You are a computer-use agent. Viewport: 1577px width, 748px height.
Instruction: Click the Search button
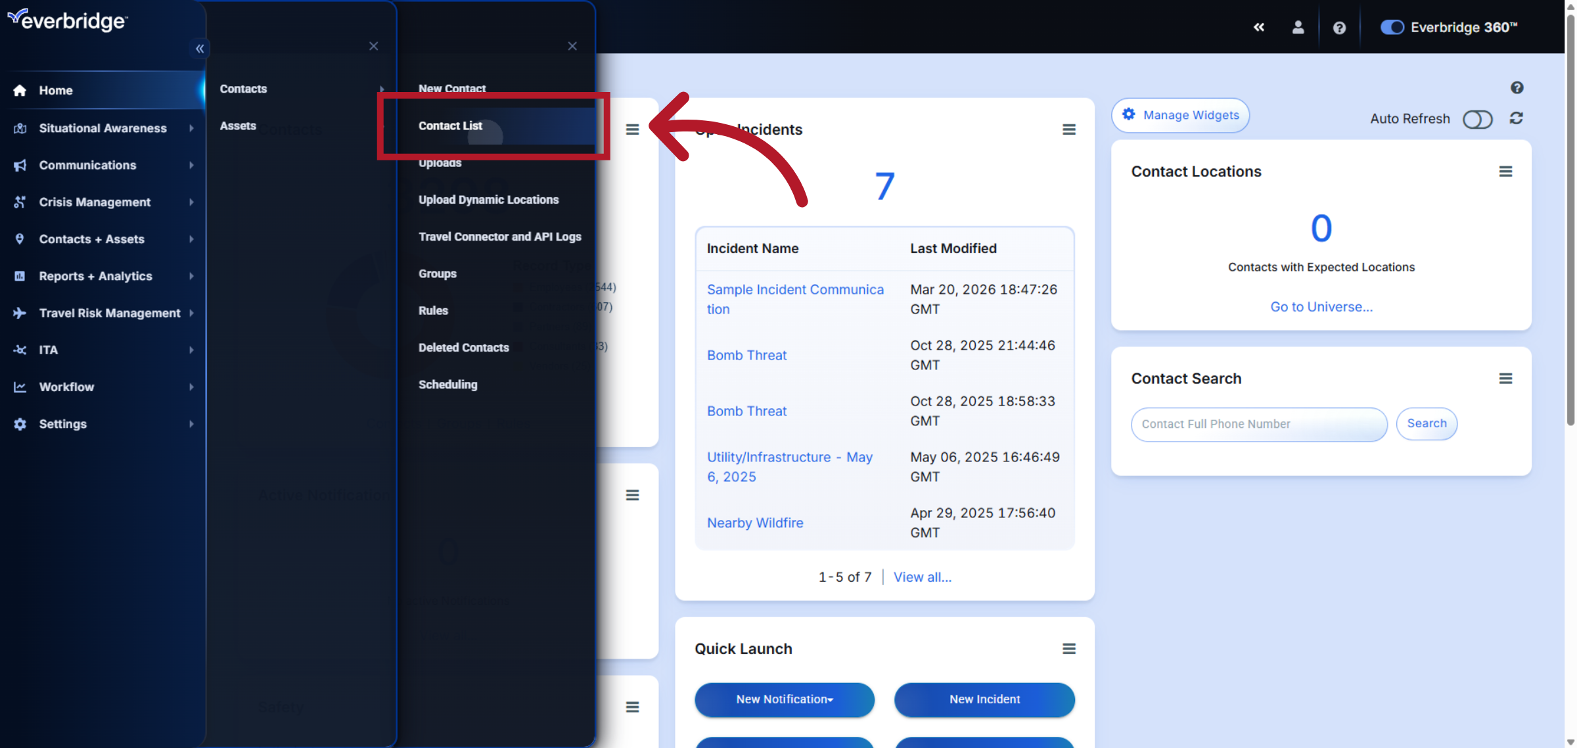coord(1427,424)
